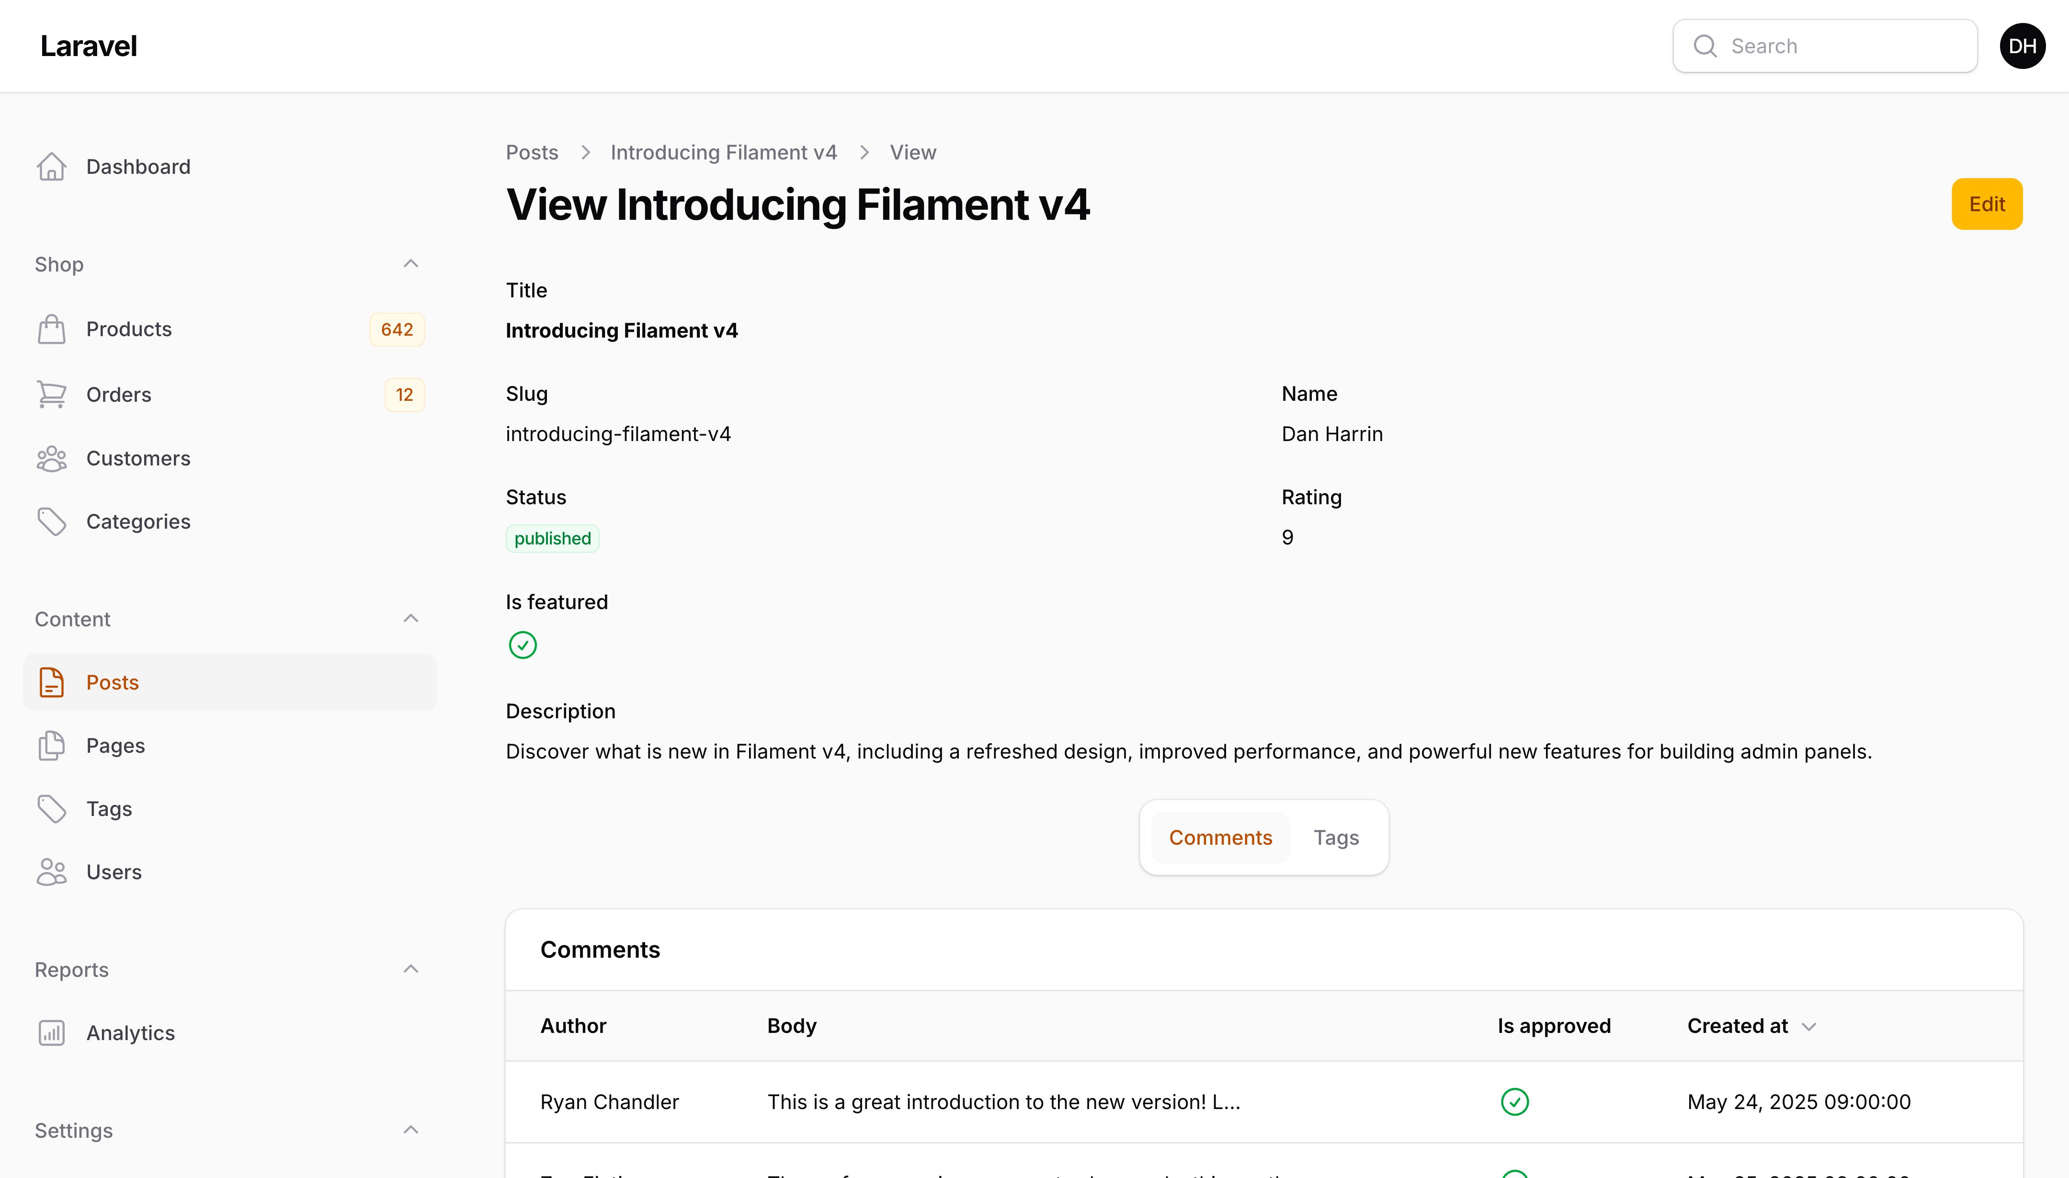Click the yellow Edit button
This screenshot has width=2069, height=1178.
click(1987, 204)
